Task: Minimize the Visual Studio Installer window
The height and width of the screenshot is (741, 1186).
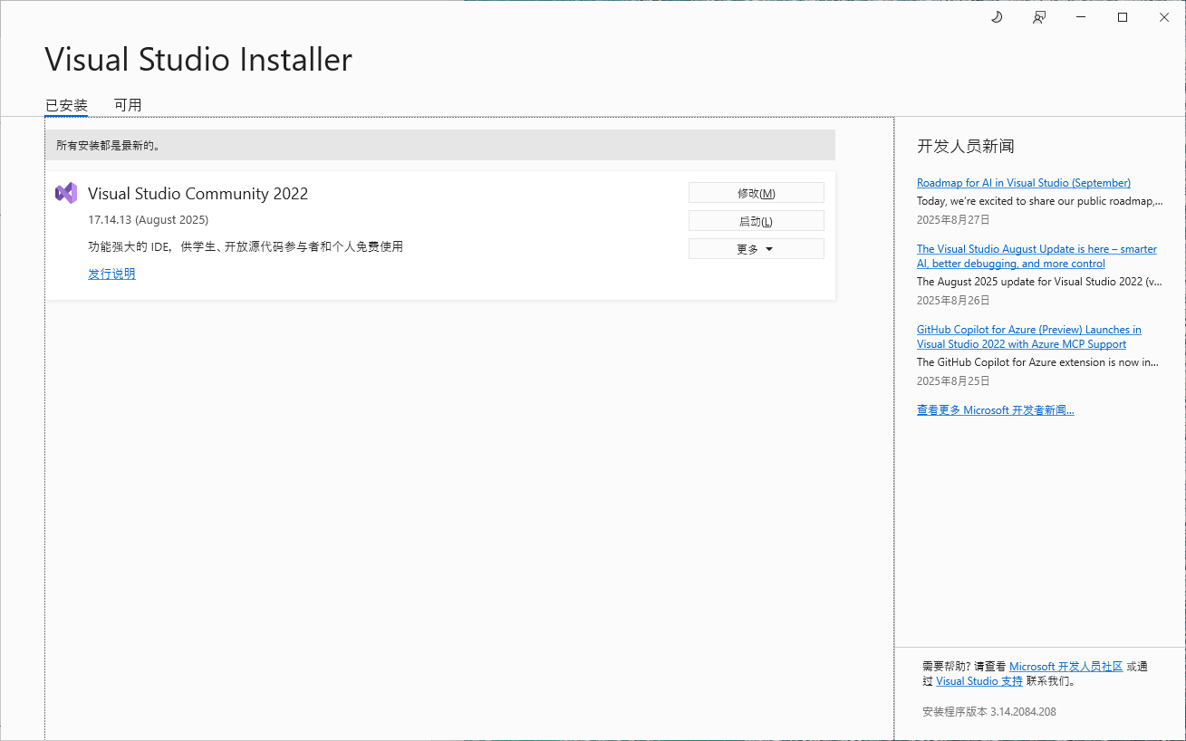Action: (x=1081, y=17)
